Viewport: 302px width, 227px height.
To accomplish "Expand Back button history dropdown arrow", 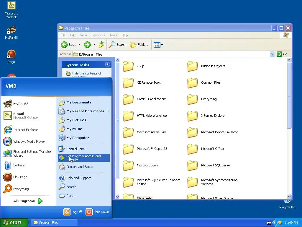I will 79,45.
